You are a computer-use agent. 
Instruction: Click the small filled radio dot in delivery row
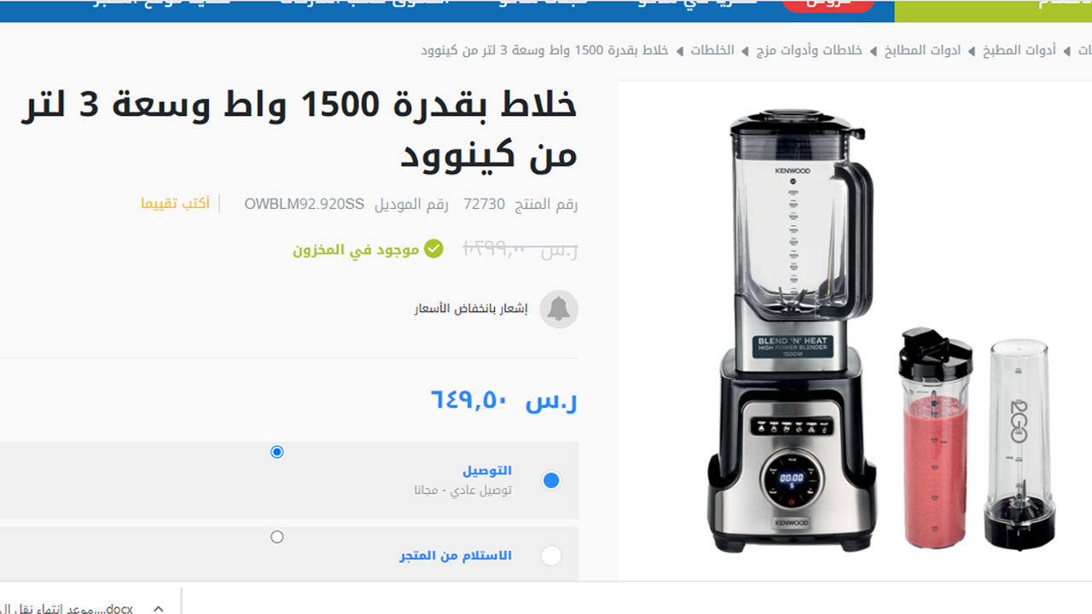[x=276, y=452]
